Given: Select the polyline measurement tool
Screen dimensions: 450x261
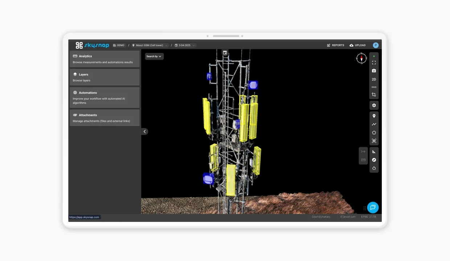Looking at the screenshot, I should 374,124.
